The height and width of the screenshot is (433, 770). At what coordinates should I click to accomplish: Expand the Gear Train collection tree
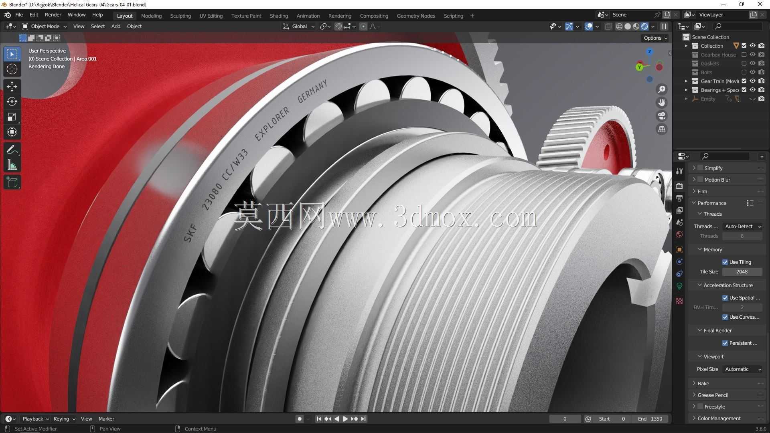[x=686, y=81]
